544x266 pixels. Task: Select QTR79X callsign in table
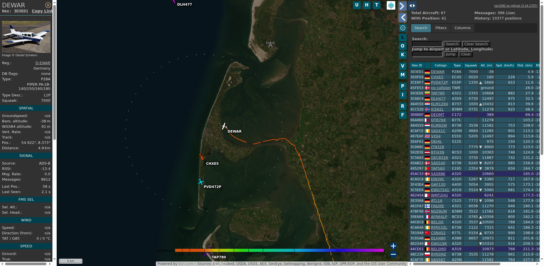pyautogui.click(x=438, y=120)
